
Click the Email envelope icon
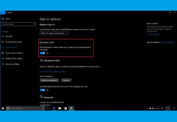pyautogui.click(x=3, y=42)
